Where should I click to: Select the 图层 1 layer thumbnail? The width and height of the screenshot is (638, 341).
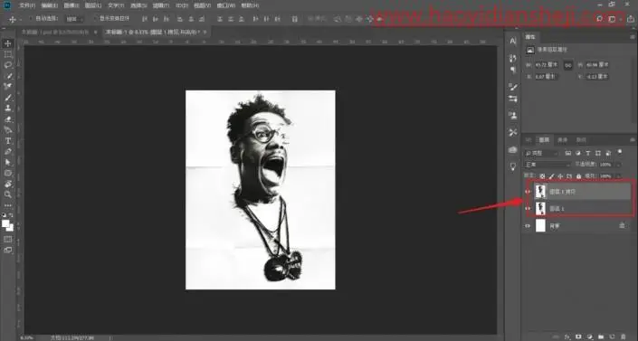click(540, 208)
